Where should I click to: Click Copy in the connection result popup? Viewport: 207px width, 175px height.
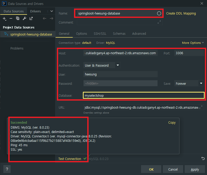coord(172,123)
